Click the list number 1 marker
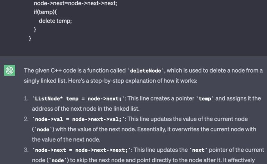 [x=26, y=98]
